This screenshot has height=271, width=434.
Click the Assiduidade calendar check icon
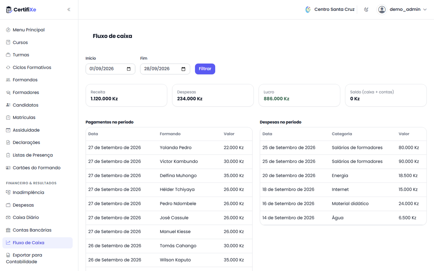point(8,130)
